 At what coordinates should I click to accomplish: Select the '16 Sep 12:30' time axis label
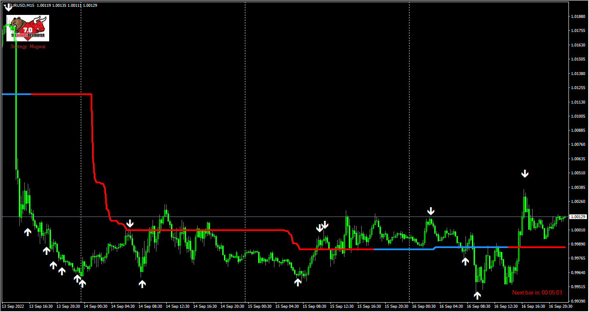(x=506, y=306)
